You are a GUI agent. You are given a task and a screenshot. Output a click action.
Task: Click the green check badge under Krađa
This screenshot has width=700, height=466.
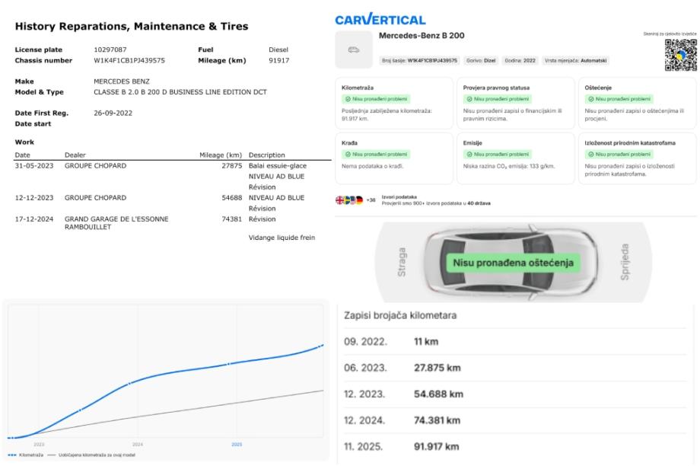(x=375, y=154)
